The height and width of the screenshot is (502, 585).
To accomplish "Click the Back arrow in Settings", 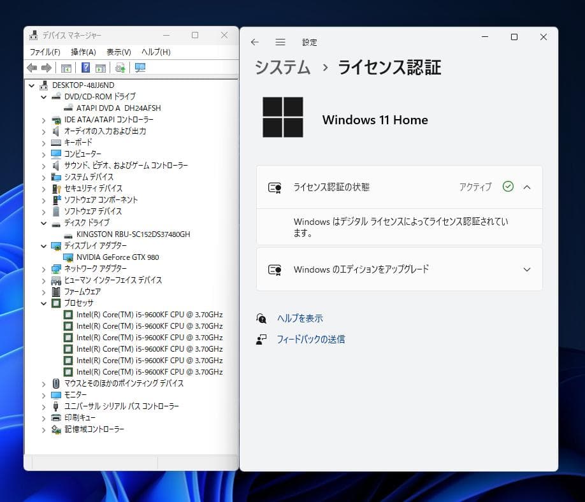I will [254, 42].
